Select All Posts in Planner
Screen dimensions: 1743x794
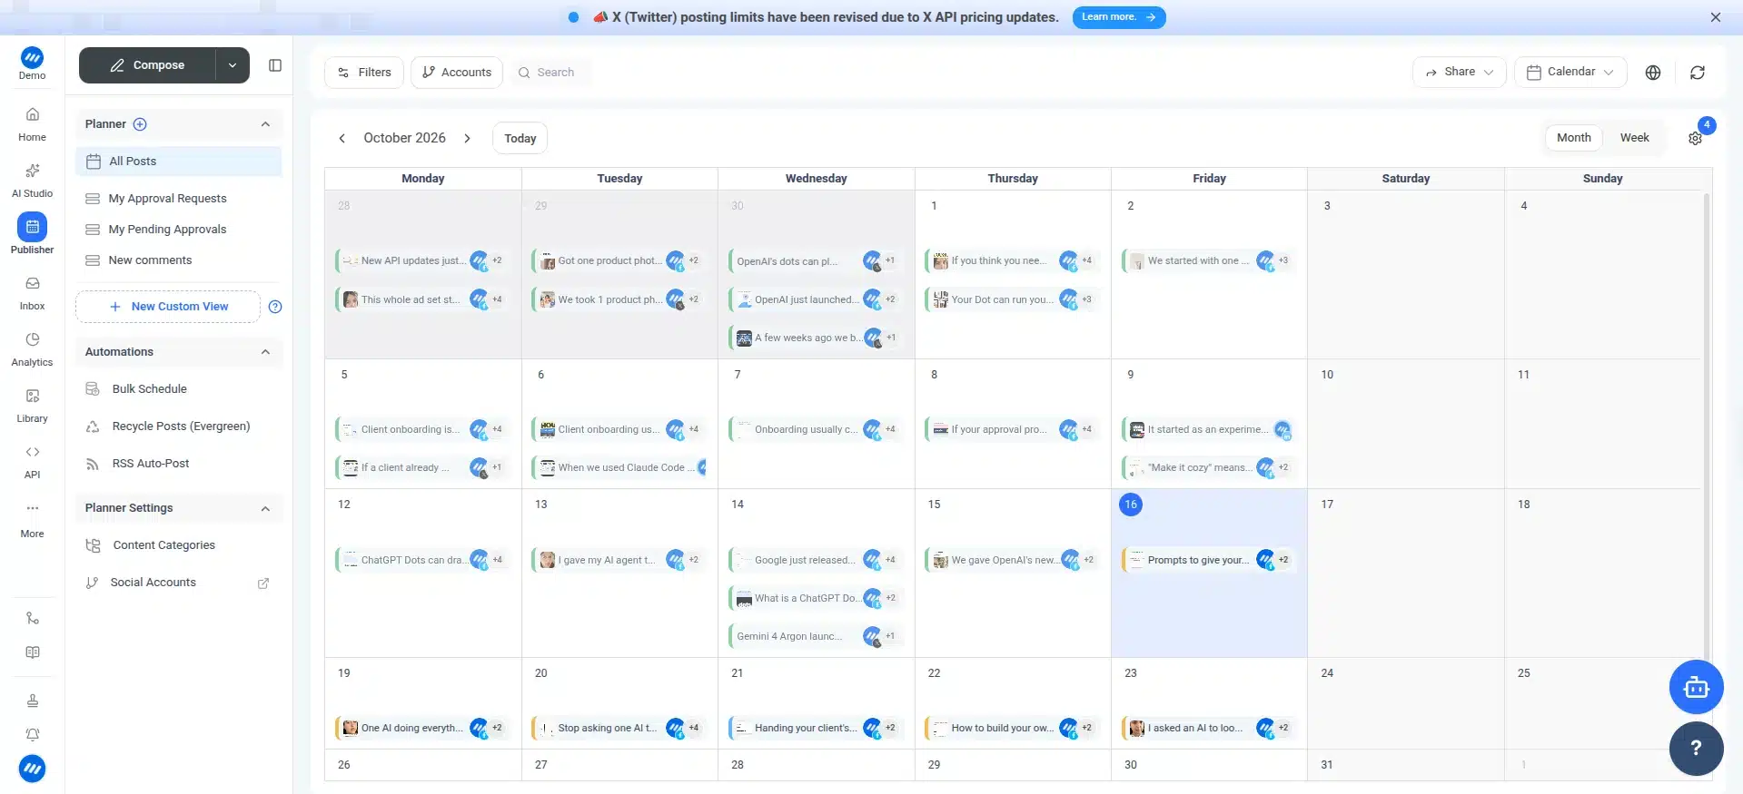(x=179, y=162)
